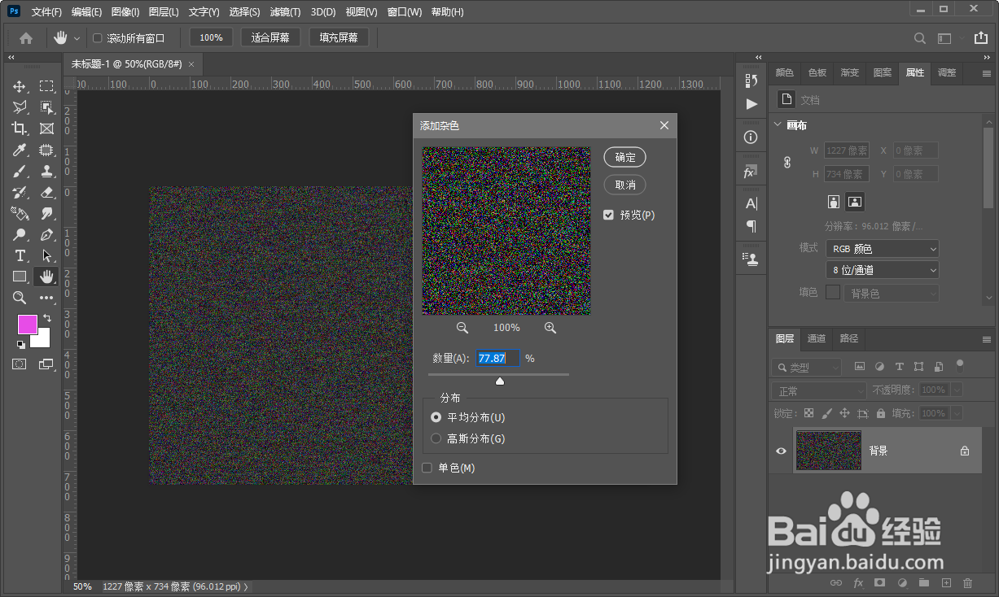Image resolution: width=999 pixels, height=597 pixels.
Task: Select the Zoom tool in the toolbox
Action: point(20,298)
